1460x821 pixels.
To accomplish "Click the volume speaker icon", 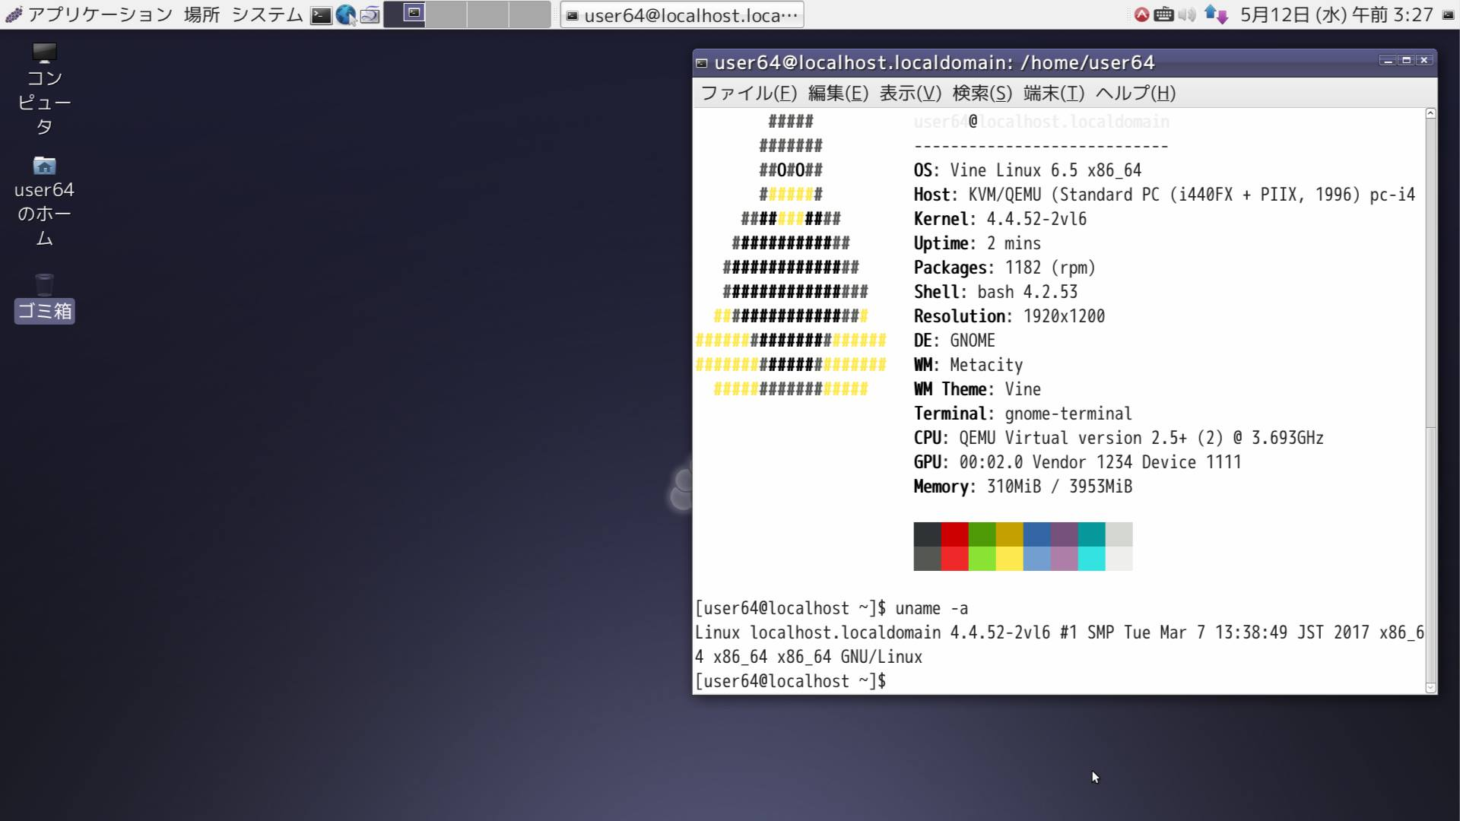I will tap(1187, 14).
